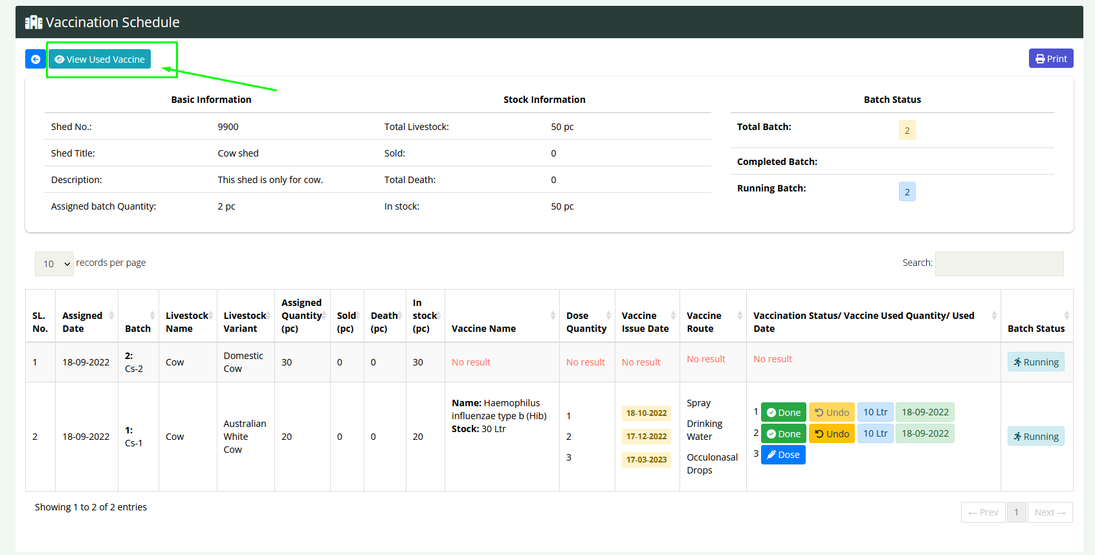1095x555 pixels.
Task: Open View Used Vaccine page
Action: point(100,59)
